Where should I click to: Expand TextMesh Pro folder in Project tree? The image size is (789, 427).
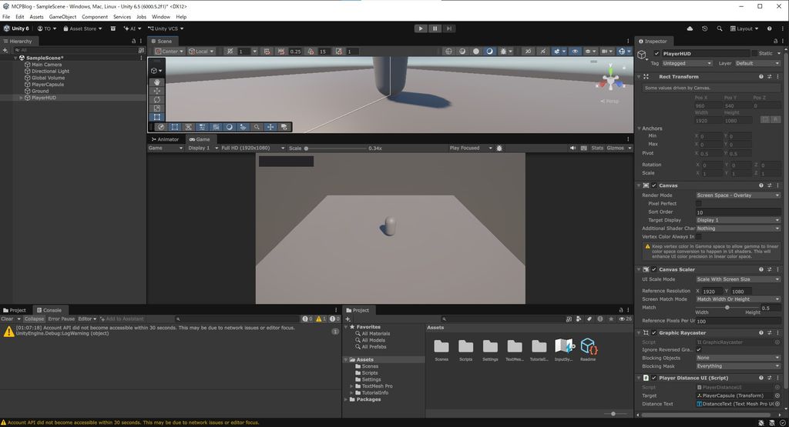(351, 386)
